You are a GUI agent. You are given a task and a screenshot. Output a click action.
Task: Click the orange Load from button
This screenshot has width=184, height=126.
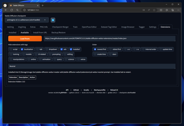click(25, 39)
